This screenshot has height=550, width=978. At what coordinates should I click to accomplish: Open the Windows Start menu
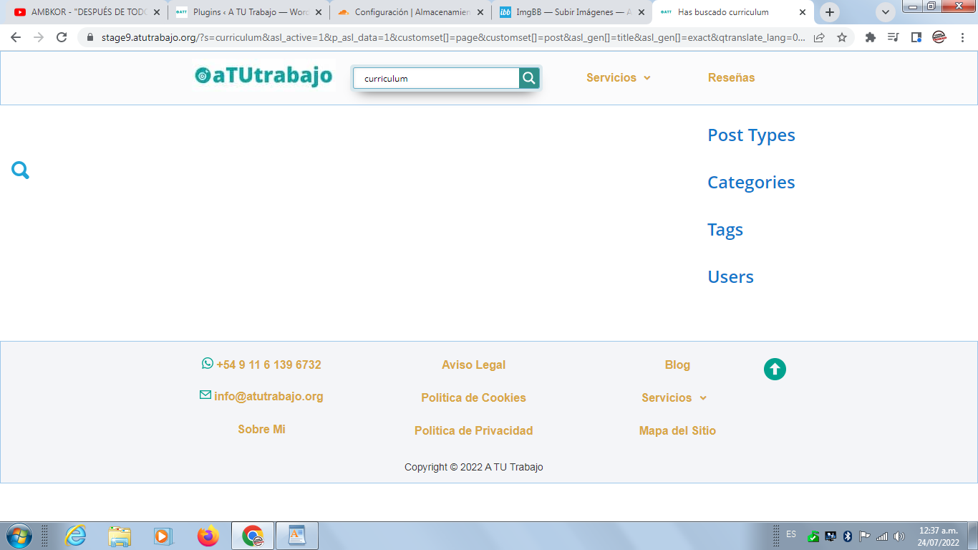[18, 536]
